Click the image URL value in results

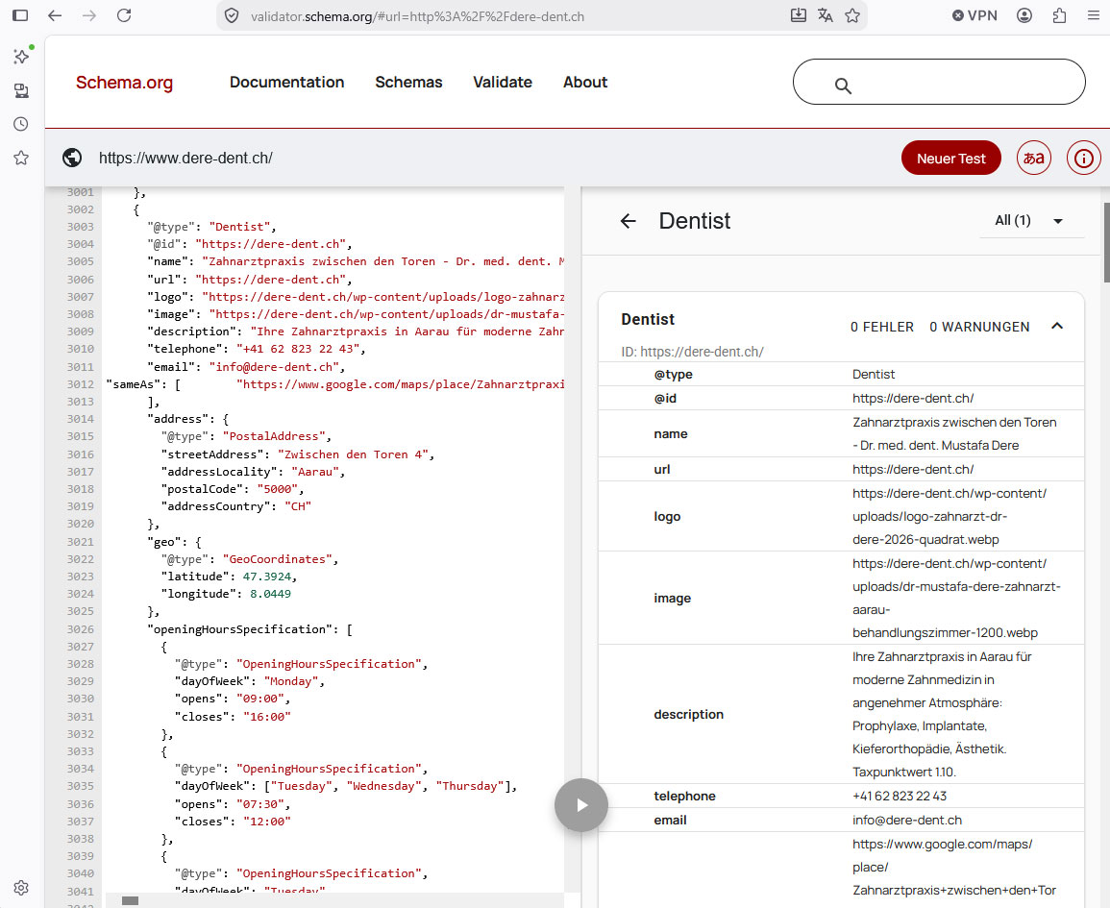pyautogui.click(x=956, y=598)
